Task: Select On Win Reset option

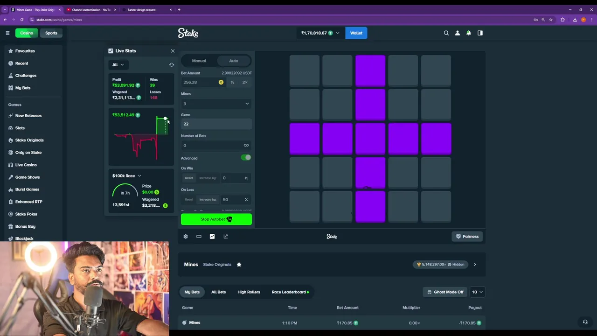Action: click(189, 178)
